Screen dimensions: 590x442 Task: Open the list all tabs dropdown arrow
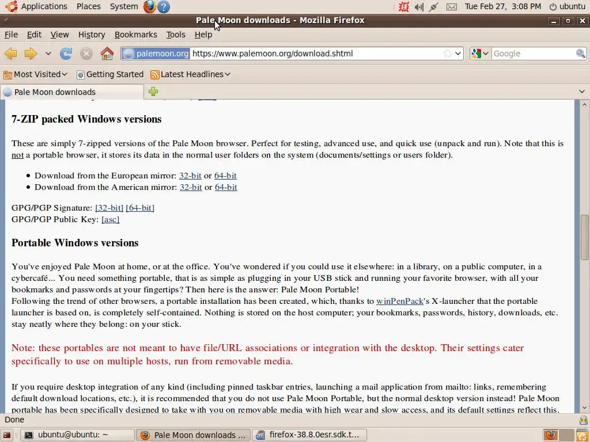coord(582,92)
